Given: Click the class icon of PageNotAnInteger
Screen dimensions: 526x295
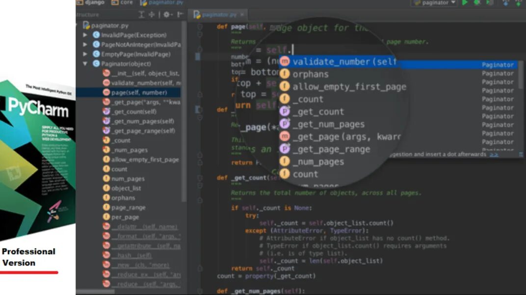Looking at the screenshot, I should (96, 45).
